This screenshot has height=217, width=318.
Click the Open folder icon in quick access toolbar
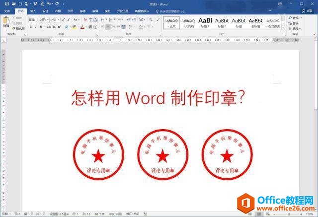(x=13, y=3)
